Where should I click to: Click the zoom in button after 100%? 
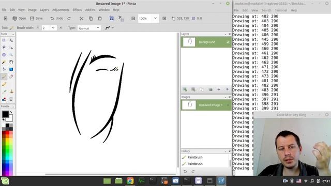pos(164,19)
